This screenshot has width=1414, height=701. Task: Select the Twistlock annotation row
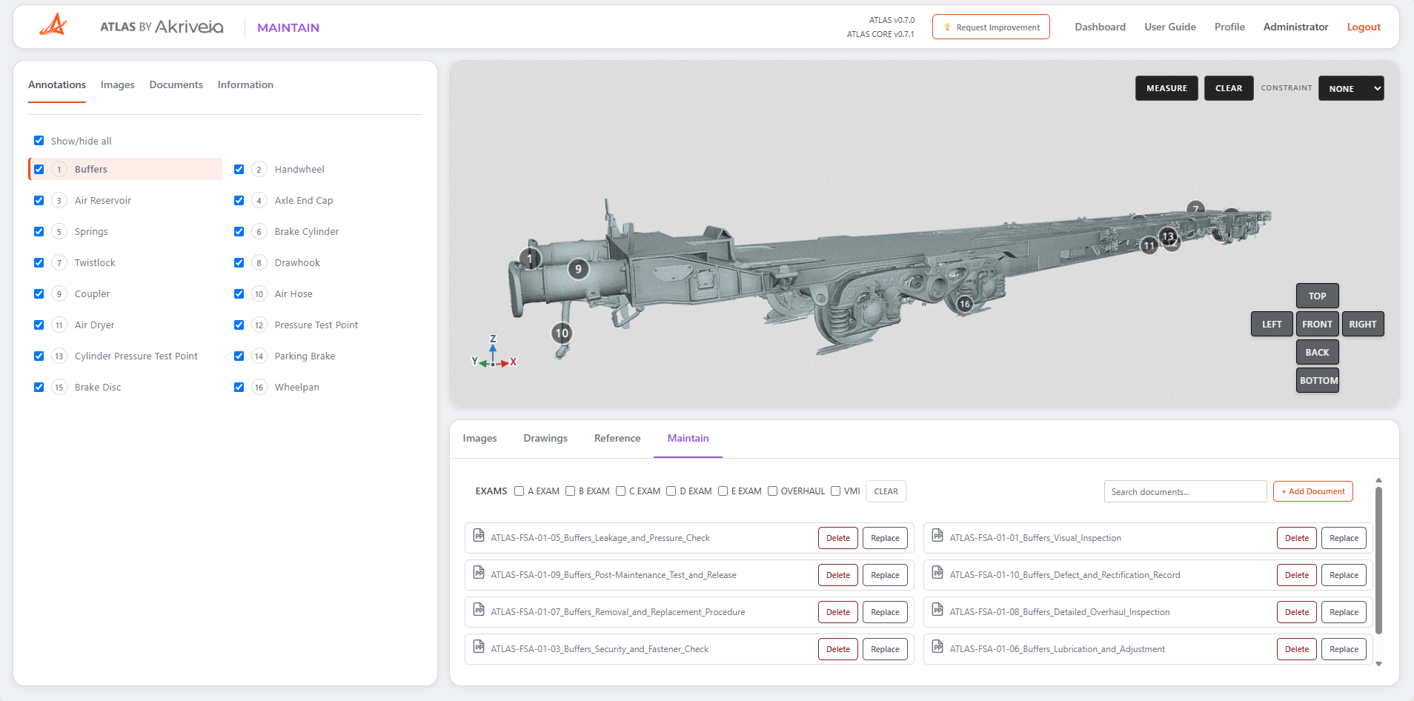[125, 263]
